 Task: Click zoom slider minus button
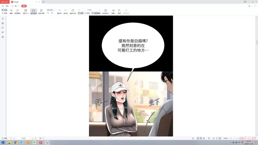click(x=231, y=138)
